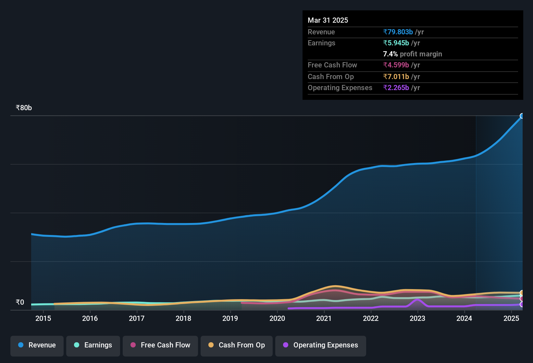
Task: Click the ₹7.011b cash from op value
Action: tap(396, 77)
